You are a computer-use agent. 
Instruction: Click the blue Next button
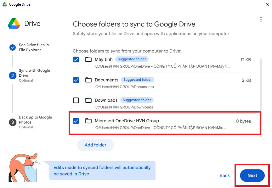[252, 175]
